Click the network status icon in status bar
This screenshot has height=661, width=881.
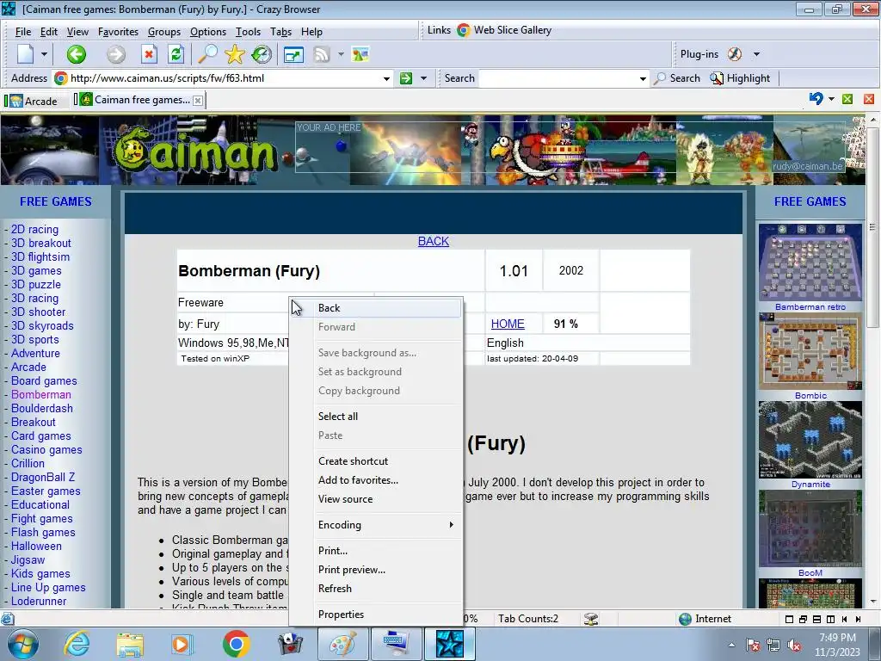(x=590, y=619)
